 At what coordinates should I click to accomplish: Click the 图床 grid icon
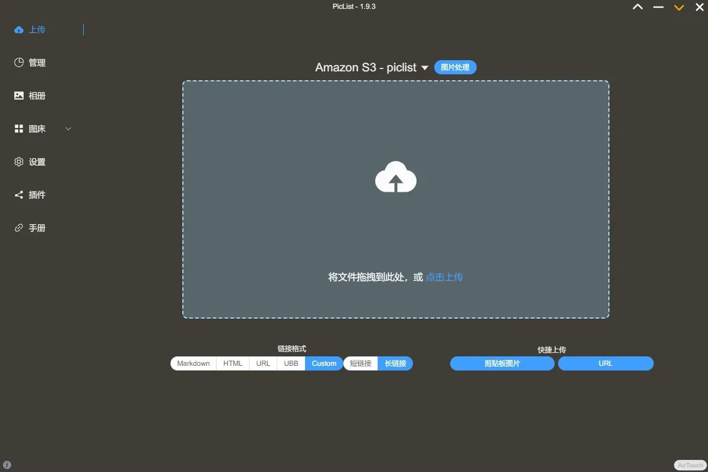19,129
